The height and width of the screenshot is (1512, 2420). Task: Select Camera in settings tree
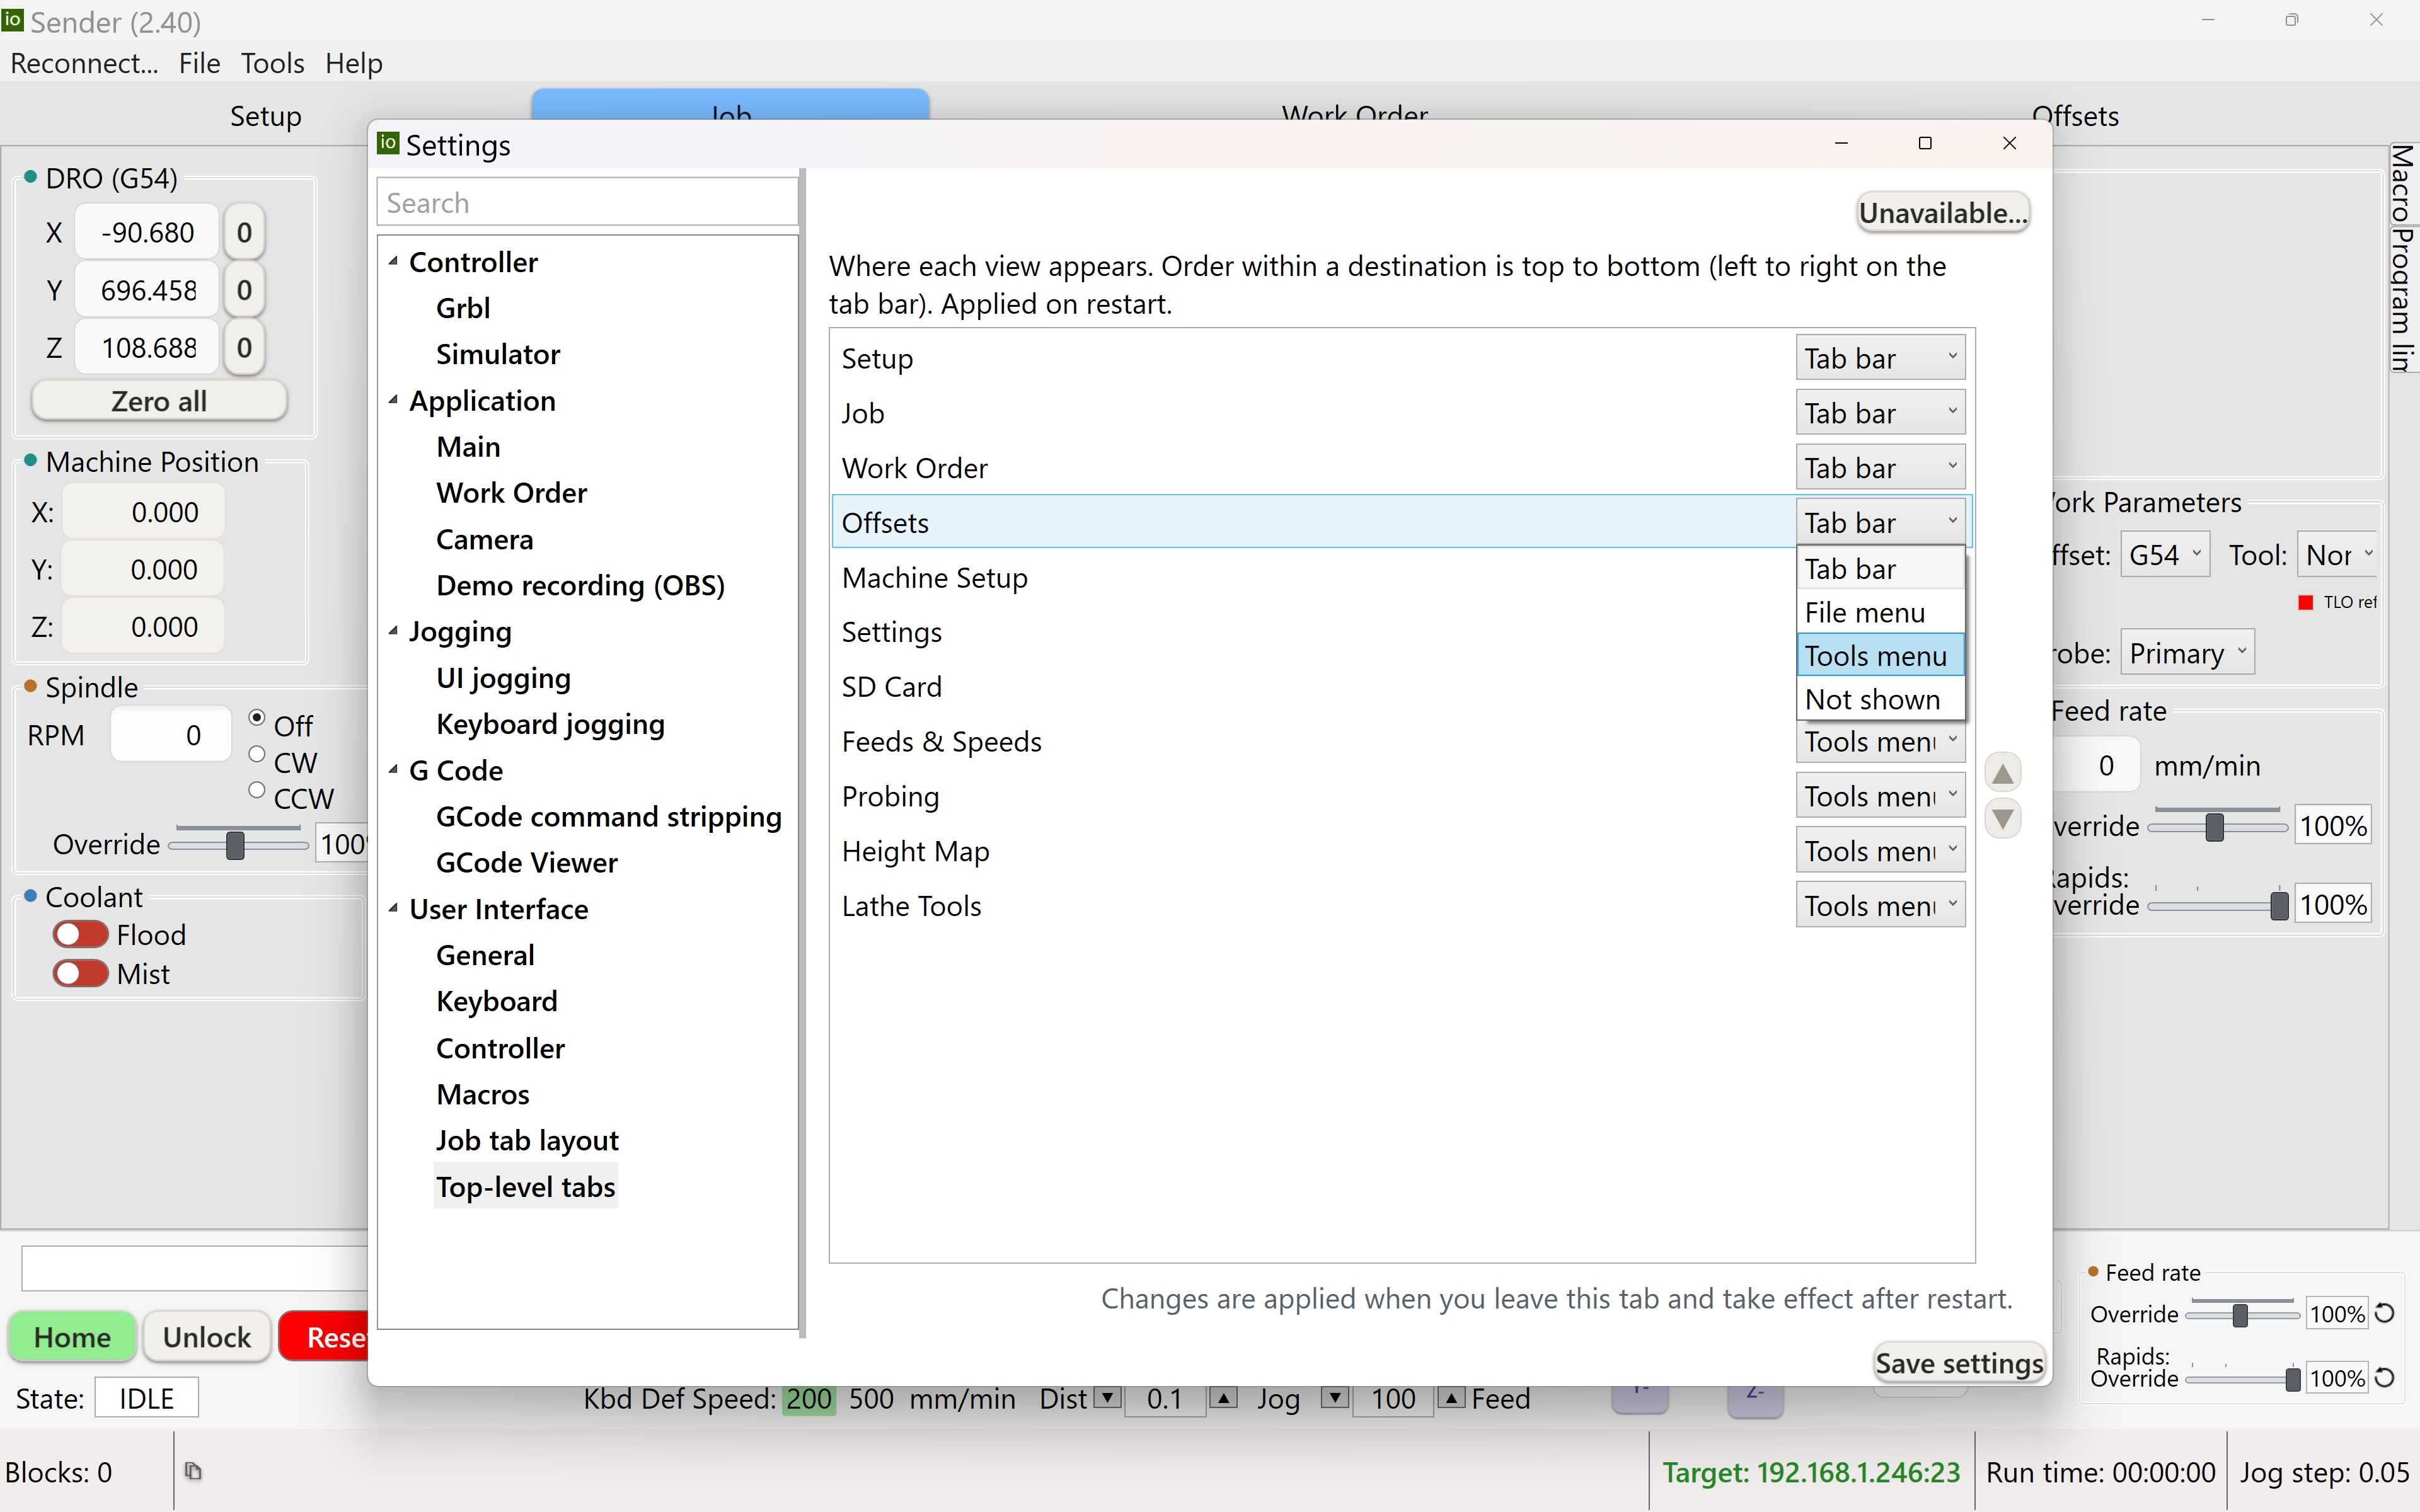point(485,539)
